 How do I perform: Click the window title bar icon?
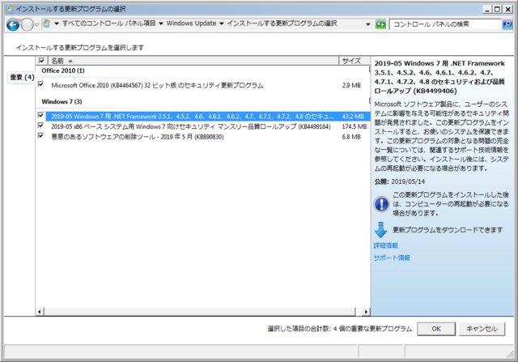(x=10, y=9)
